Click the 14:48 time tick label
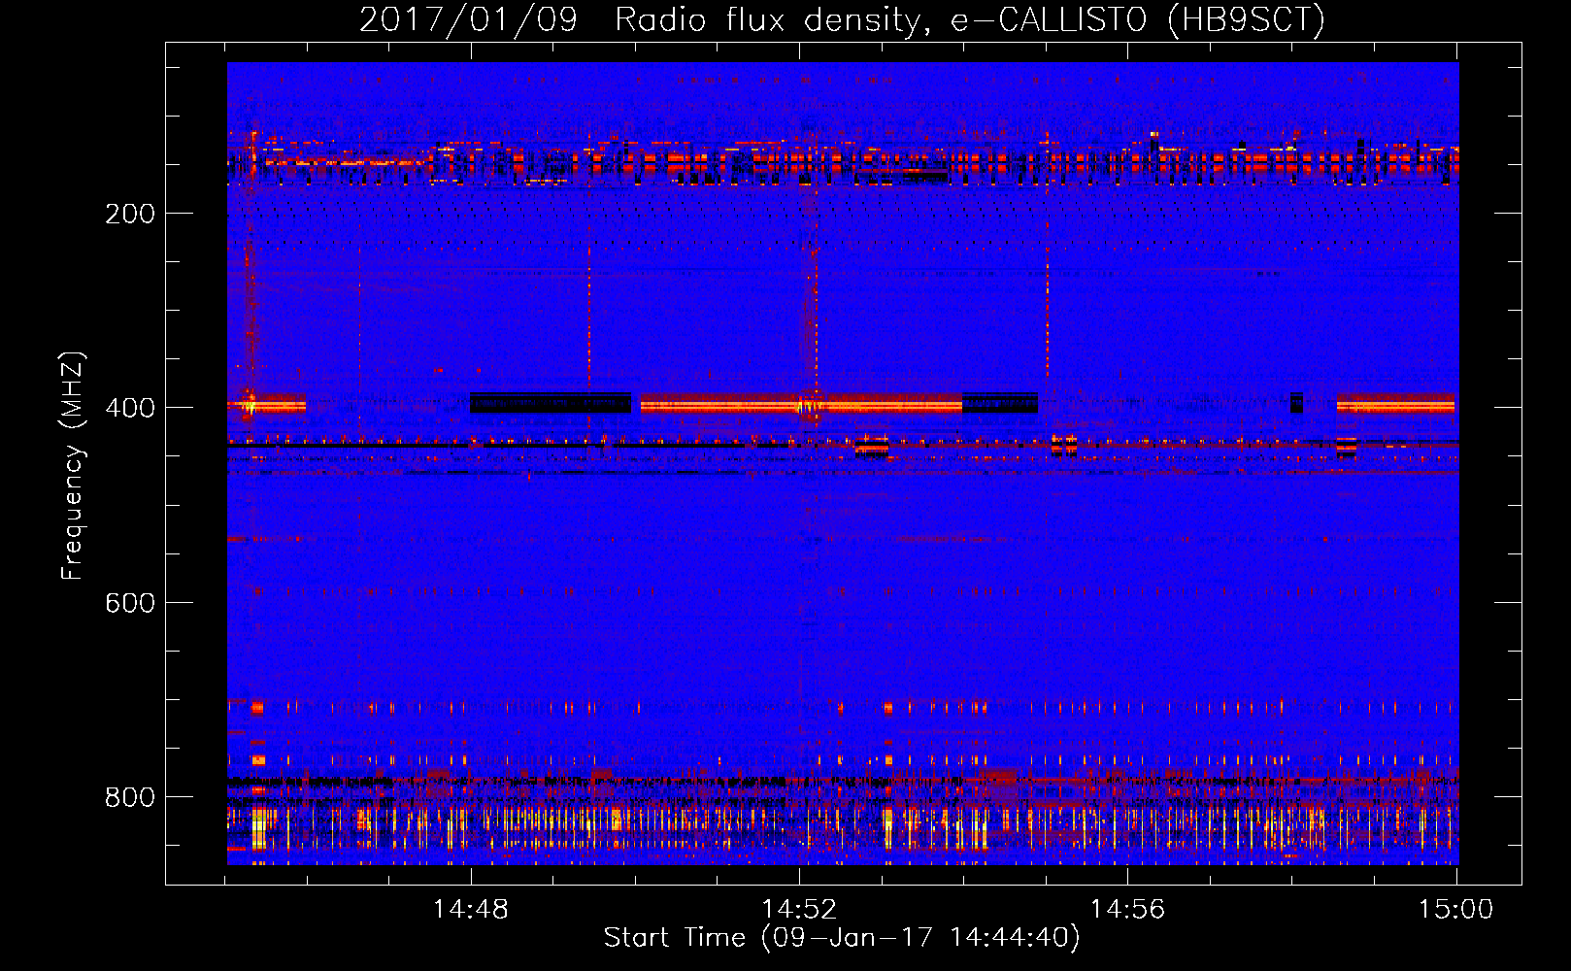This screenshot has width=1571, height=971. tap(471, 910)
